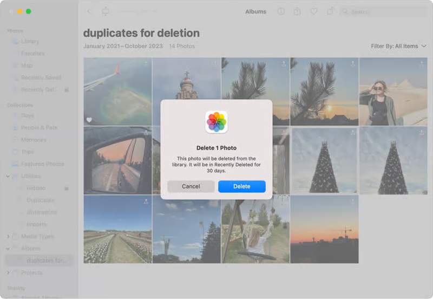Collapse the Utilities section in sidebar
Viewport: 433px width, 299px height.
(9, 176)
